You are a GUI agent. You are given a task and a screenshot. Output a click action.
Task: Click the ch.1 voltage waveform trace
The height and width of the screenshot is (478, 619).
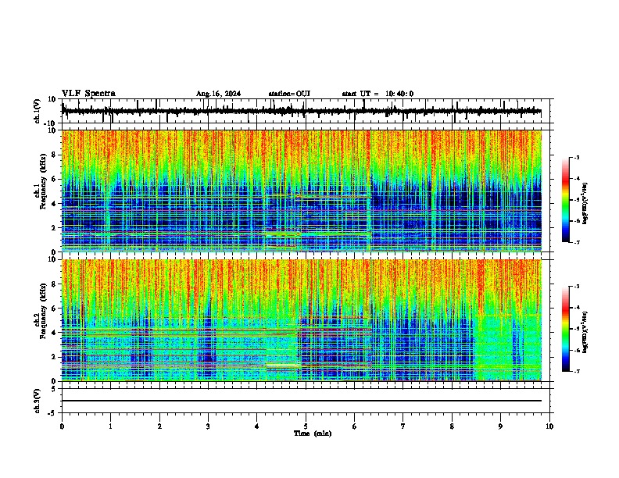(x=301, y=112)
